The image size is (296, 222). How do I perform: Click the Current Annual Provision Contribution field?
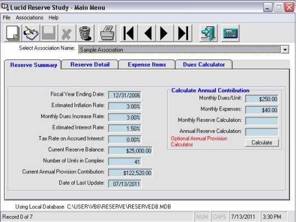pyautogui.click(x=130, y=173)
